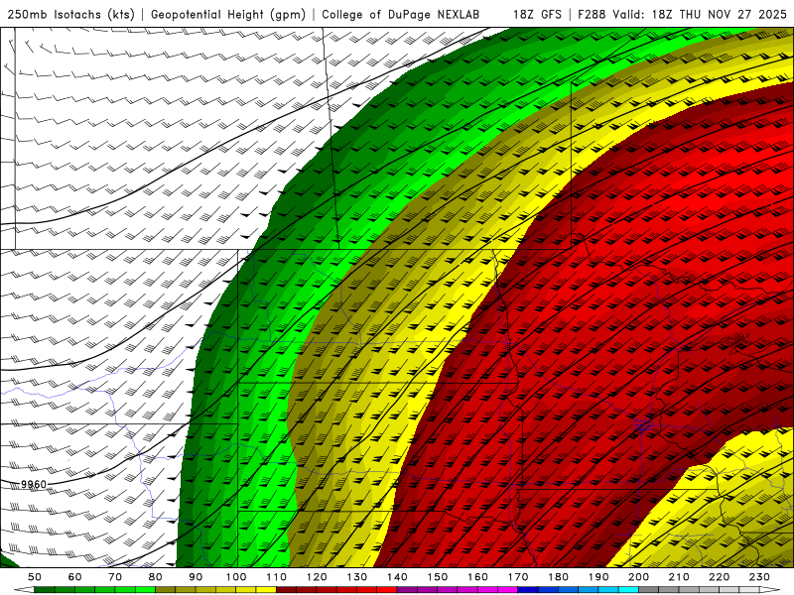Click the 60 kts color bar label
This screenshot has width=794, height=595.
point(75,577)
